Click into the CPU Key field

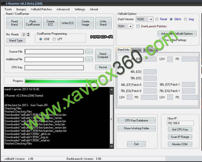point(54,67)
